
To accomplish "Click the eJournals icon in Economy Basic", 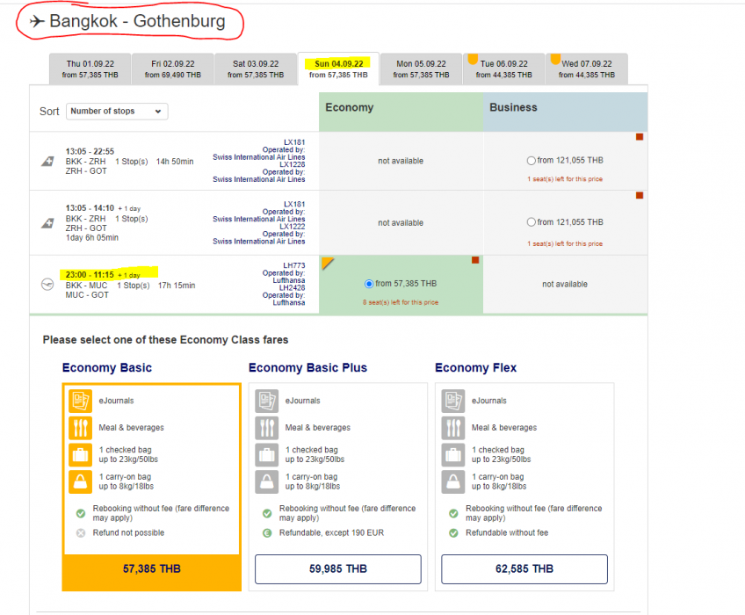I will coord(79,401).
